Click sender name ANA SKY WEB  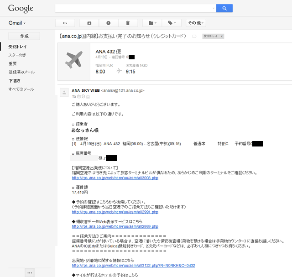[x=86, y=90]
